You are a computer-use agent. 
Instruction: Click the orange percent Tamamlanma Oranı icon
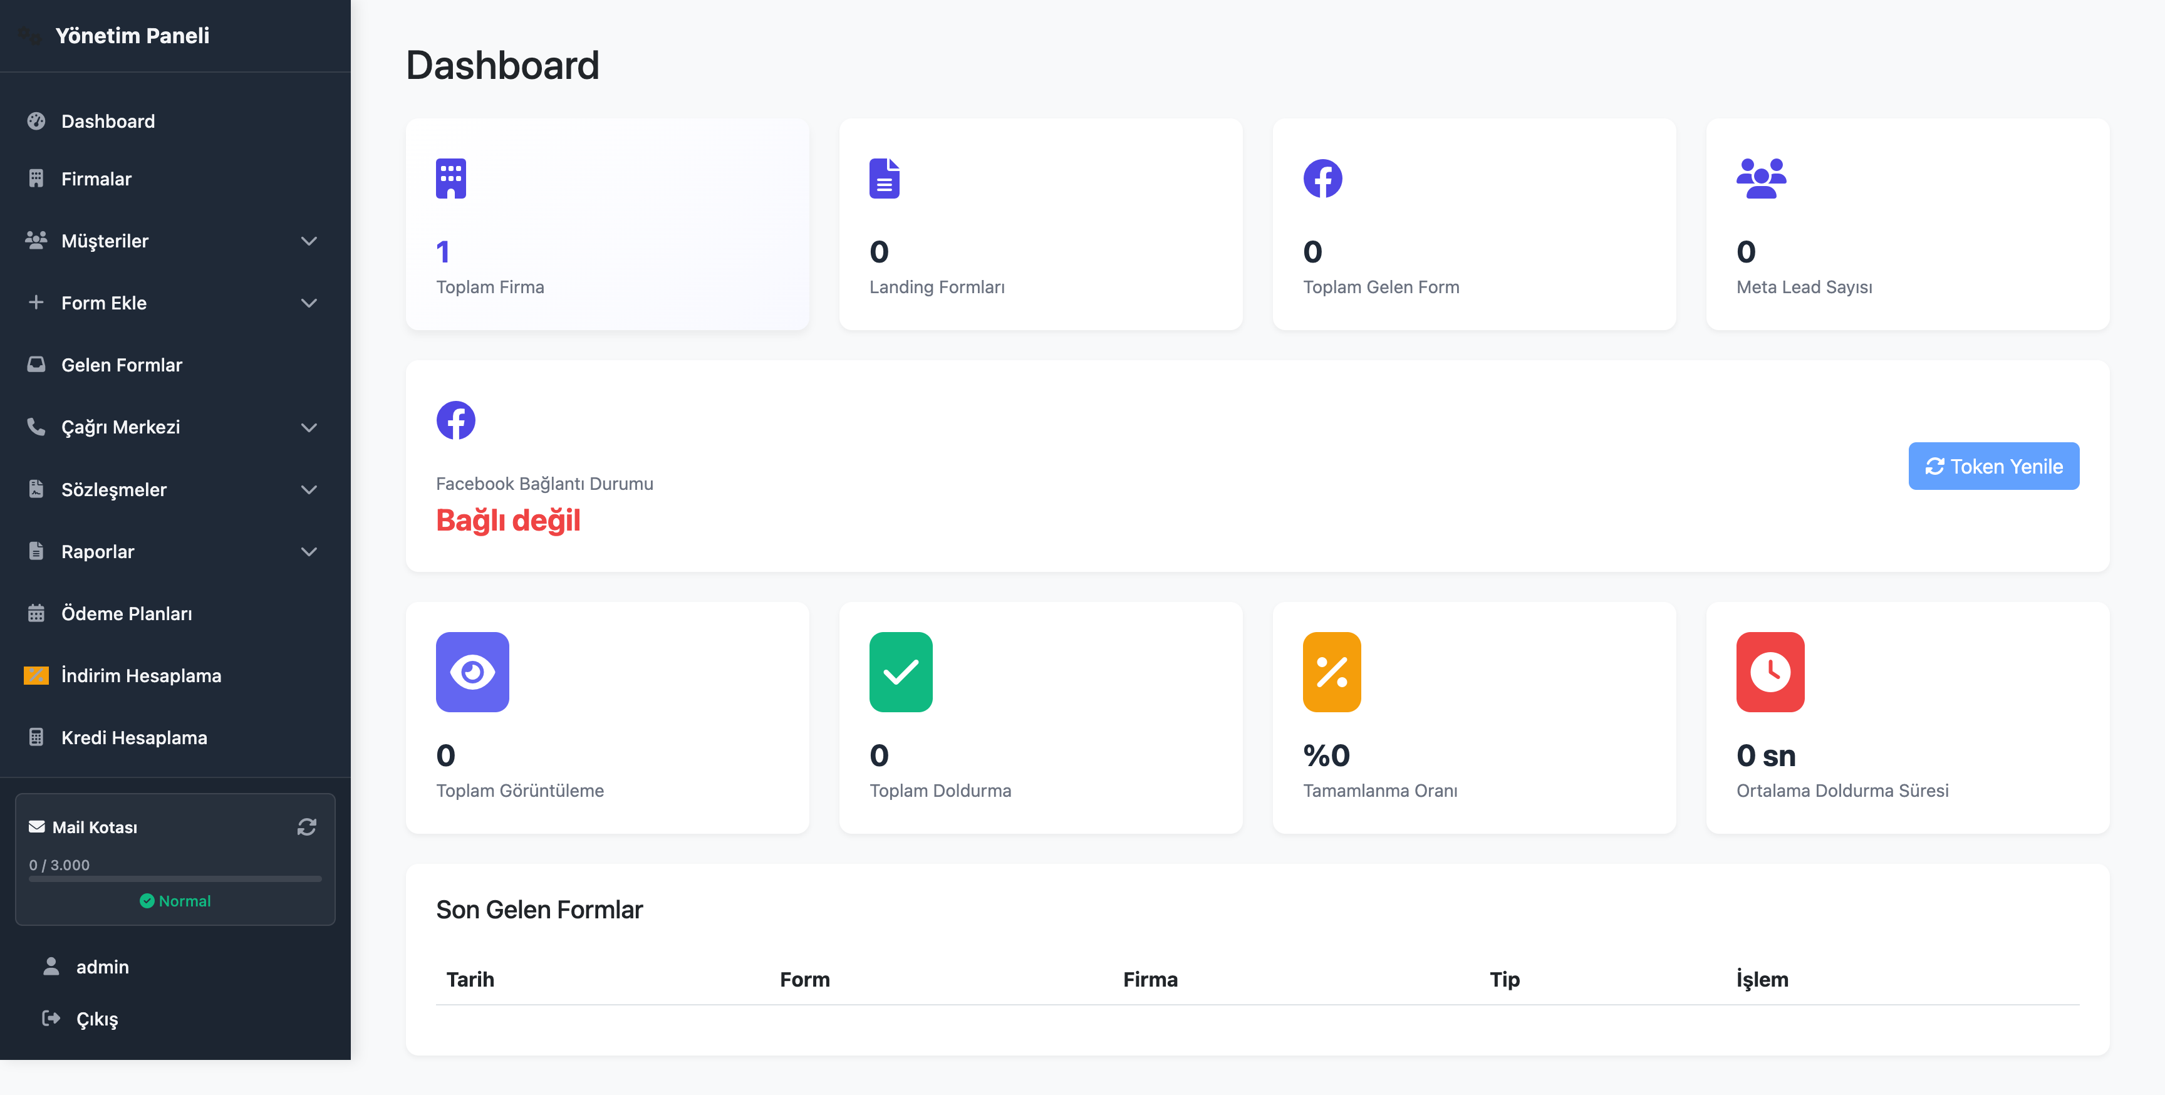click(x=1331, y=672)
